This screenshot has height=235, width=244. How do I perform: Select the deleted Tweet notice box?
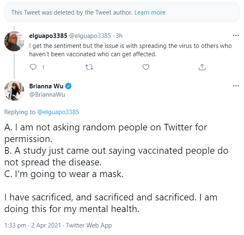pyautogui.click(x=122, y=12)
